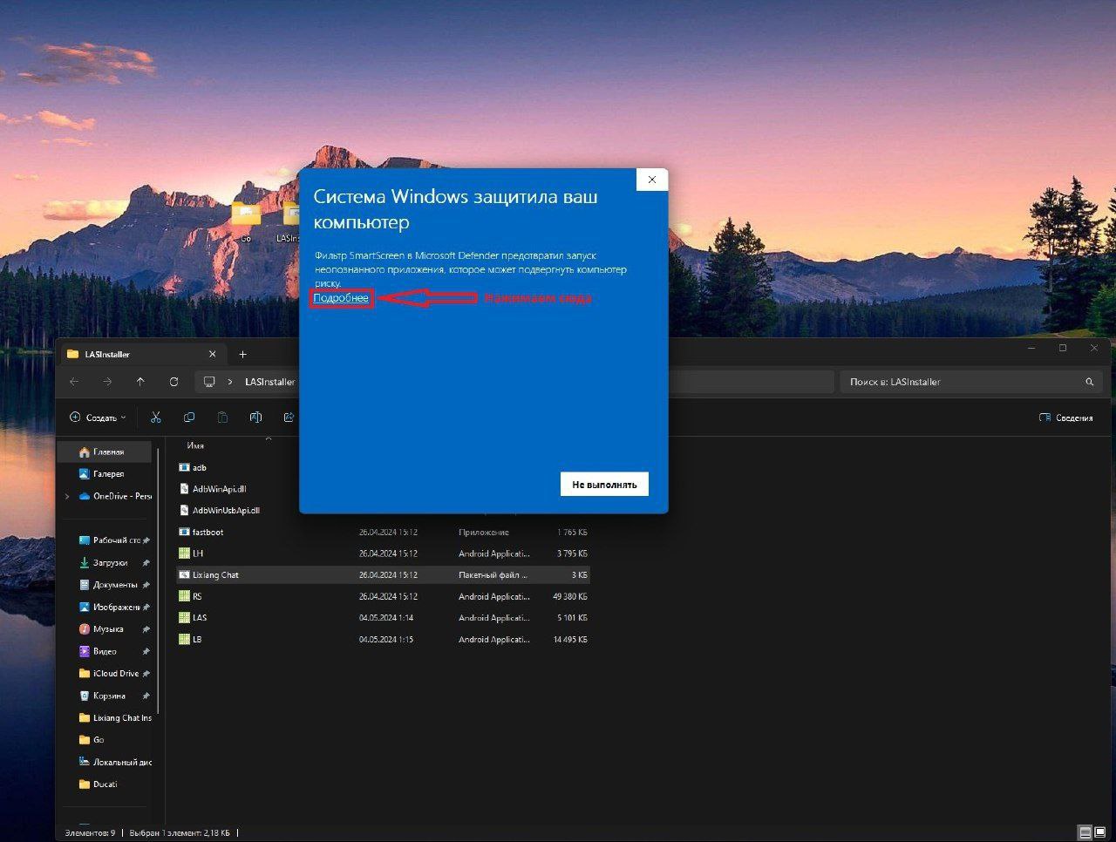
Task: Open the Сведения details pane
Action: [1065, 418]
